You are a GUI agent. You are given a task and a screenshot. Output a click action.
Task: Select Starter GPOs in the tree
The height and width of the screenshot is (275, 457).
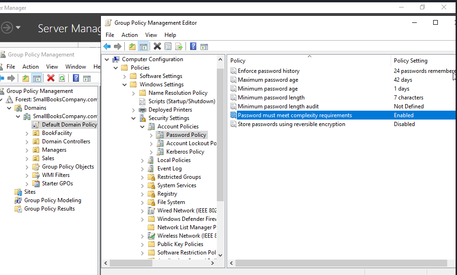tap(57, 183)
